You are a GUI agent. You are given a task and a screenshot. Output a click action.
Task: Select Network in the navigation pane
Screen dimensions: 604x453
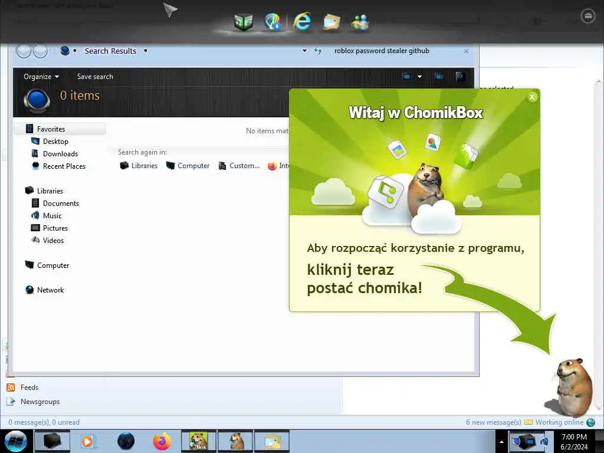point(50,290)
